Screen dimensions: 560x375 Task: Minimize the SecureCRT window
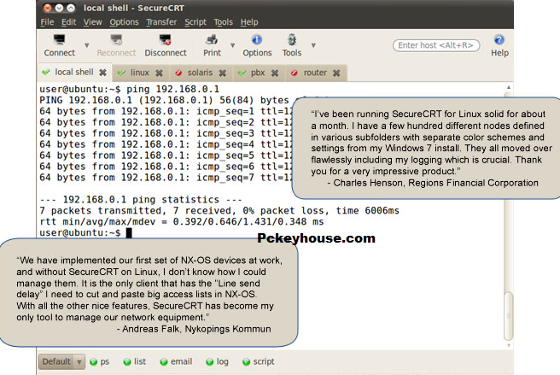(59, 8)
